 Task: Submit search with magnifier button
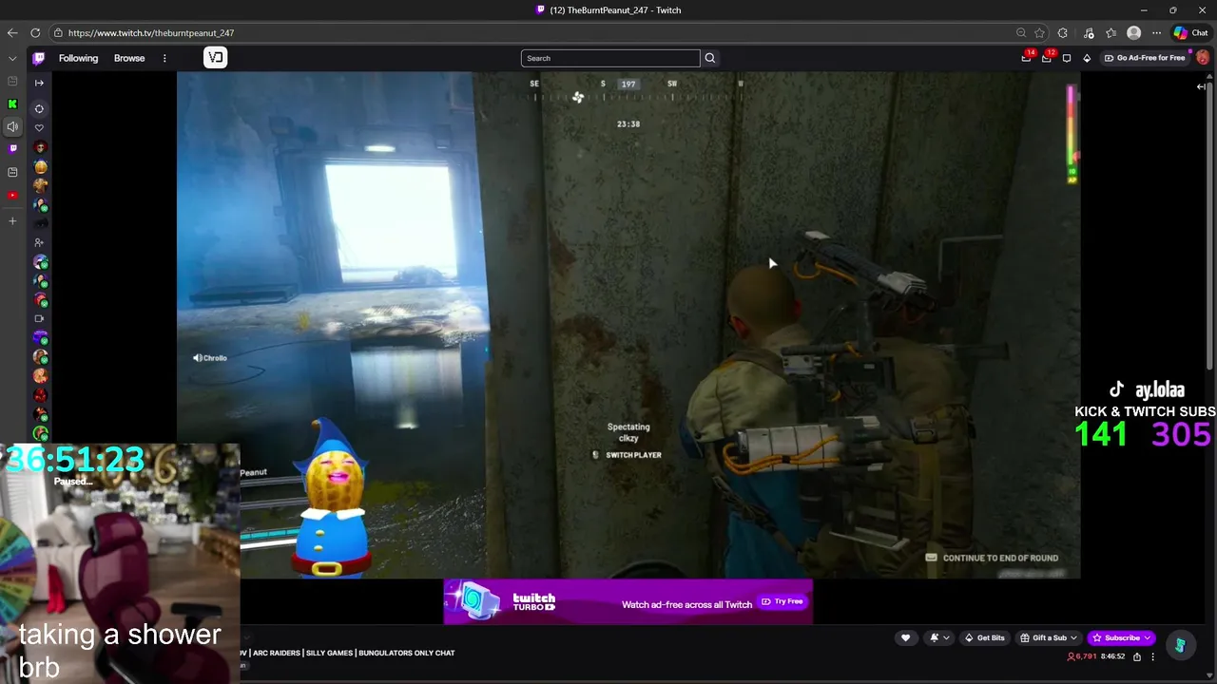[709, 58]
